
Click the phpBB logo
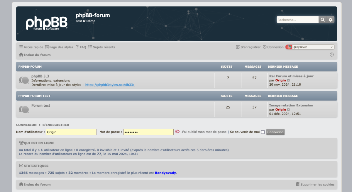coord(46,23)
